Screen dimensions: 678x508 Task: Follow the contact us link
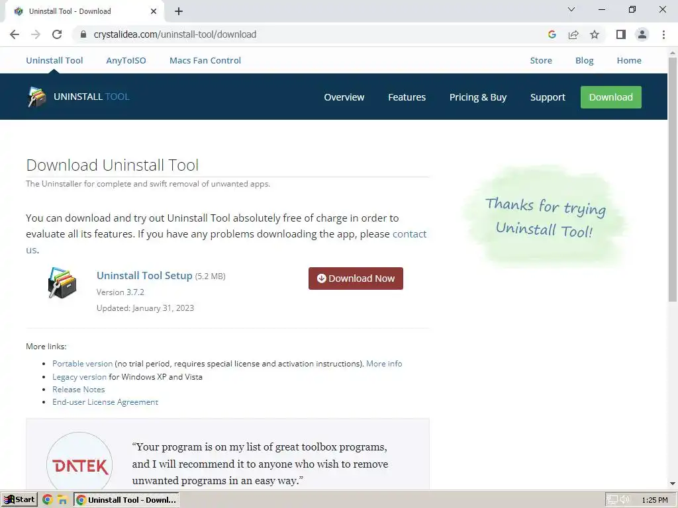click(x=409, y=233)
